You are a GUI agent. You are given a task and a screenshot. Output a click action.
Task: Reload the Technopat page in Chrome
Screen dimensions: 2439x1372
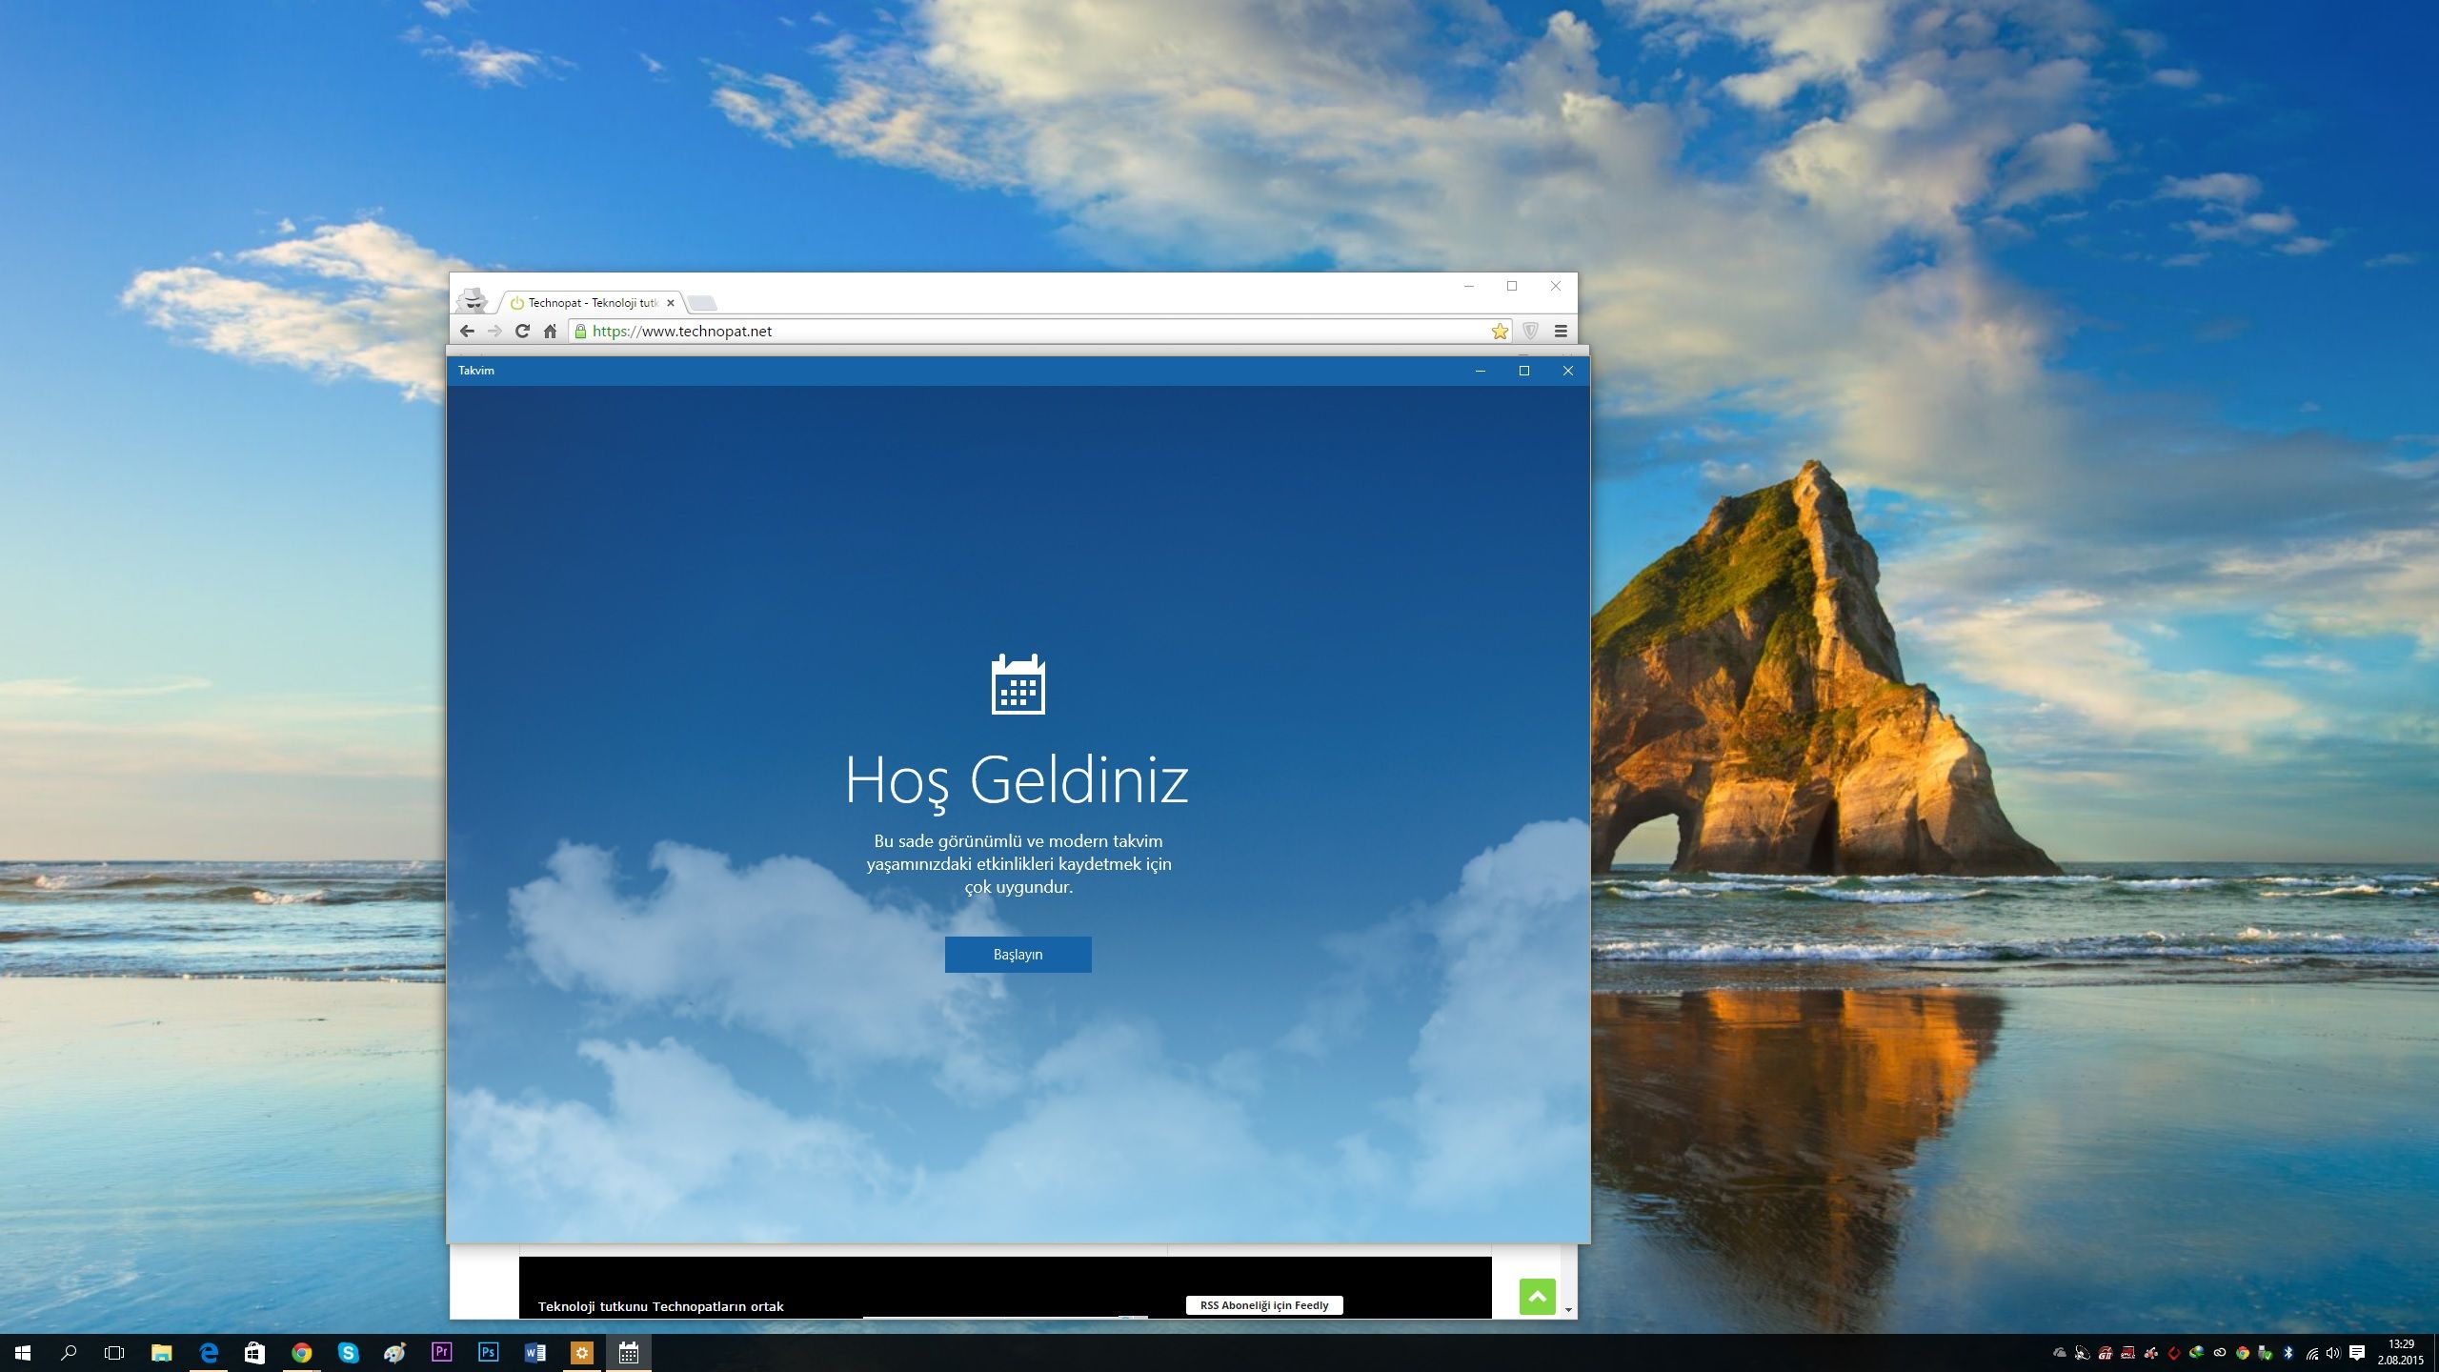[x=522, y=331]
